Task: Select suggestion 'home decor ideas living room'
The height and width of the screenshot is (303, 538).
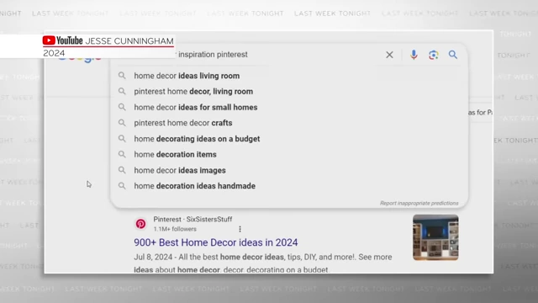Action: (187, 76)
